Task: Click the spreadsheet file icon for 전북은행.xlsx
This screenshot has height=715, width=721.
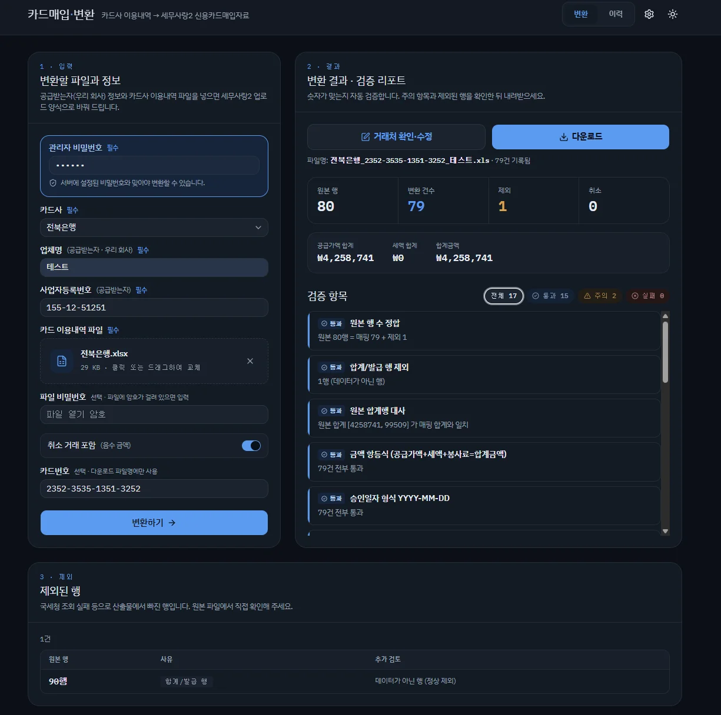Action: click(62, 361)
